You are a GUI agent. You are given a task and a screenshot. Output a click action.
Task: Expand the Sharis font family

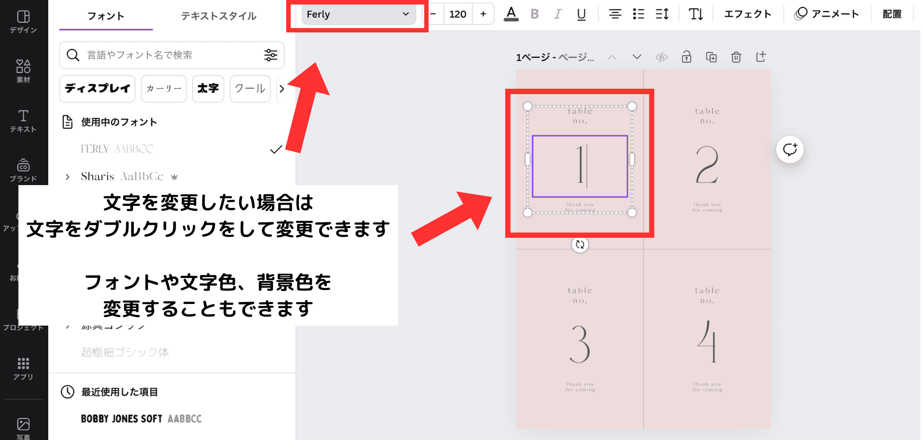pos(68,177)
